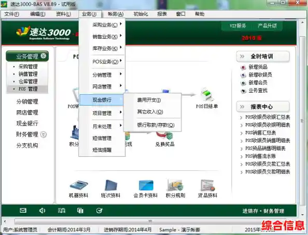
Task: Open 现金银行 in left sidebar
Action: 27,123
